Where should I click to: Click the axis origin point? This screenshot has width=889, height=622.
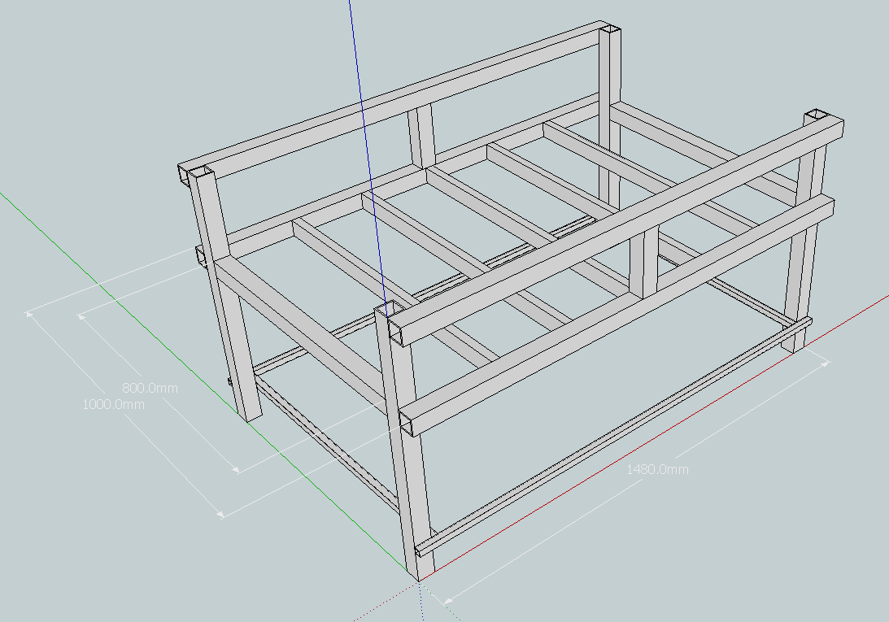coord(419,579)
